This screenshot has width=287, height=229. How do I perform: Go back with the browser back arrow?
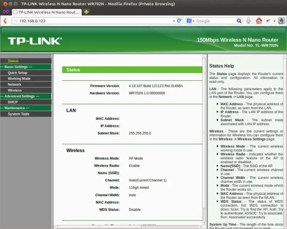5,21
